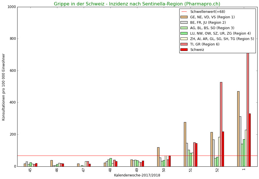Click the gray Region 2 legend swatch
259x179 pixels.
(x=184, y=23)
